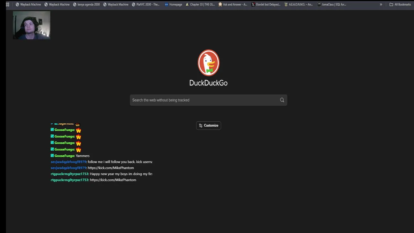The width and height of the screenshot is (414, 233).
Task: Click the badge icon beside 'GooseFuego: Yammers'
Action: (52, 156)
